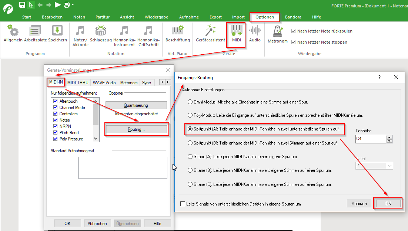408x231 pixels.
Task: Select Poly-Modus radio option
Action: [190, 115]
